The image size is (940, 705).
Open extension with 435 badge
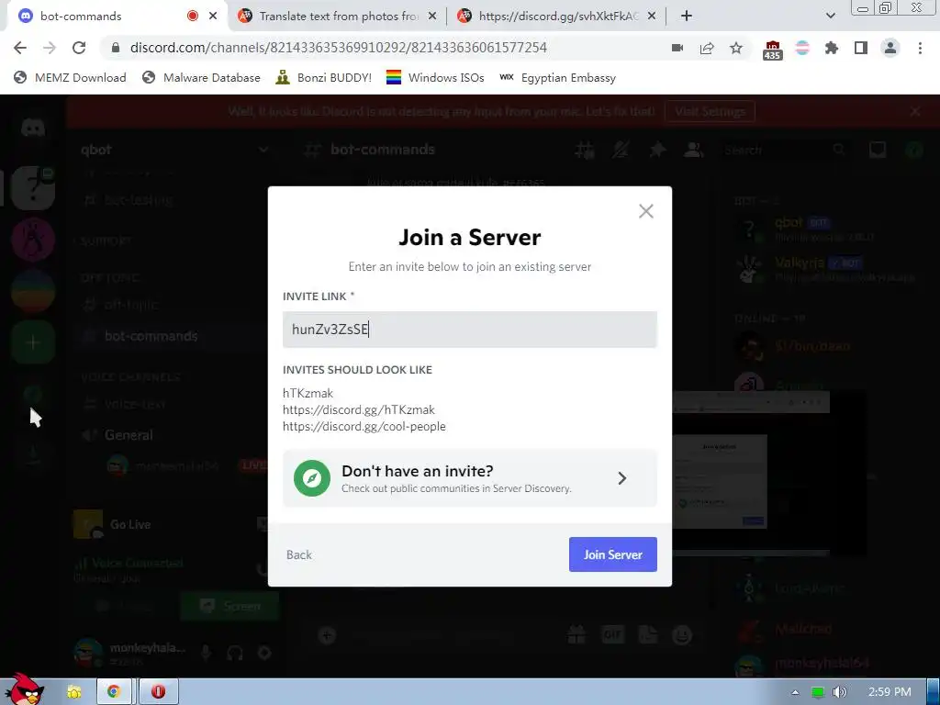tap(772, 50)
